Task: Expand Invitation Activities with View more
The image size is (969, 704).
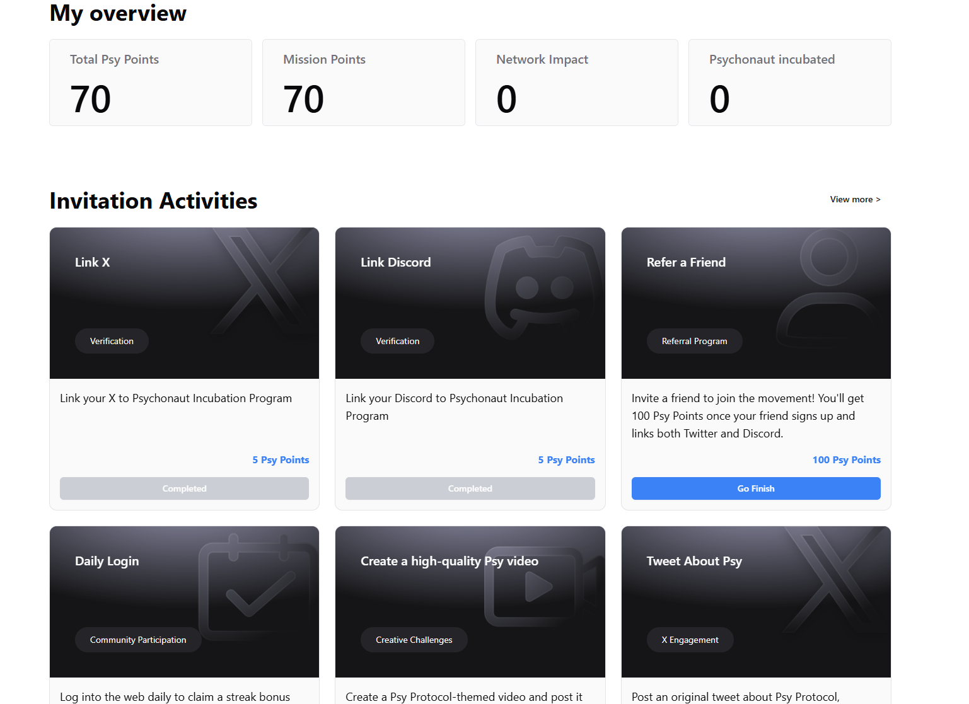Action: pyautogui.click(x=855, y=199)
